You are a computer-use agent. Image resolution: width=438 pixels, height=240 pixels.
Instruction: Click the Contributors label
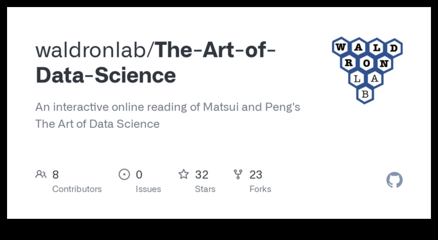click(77, 189)
